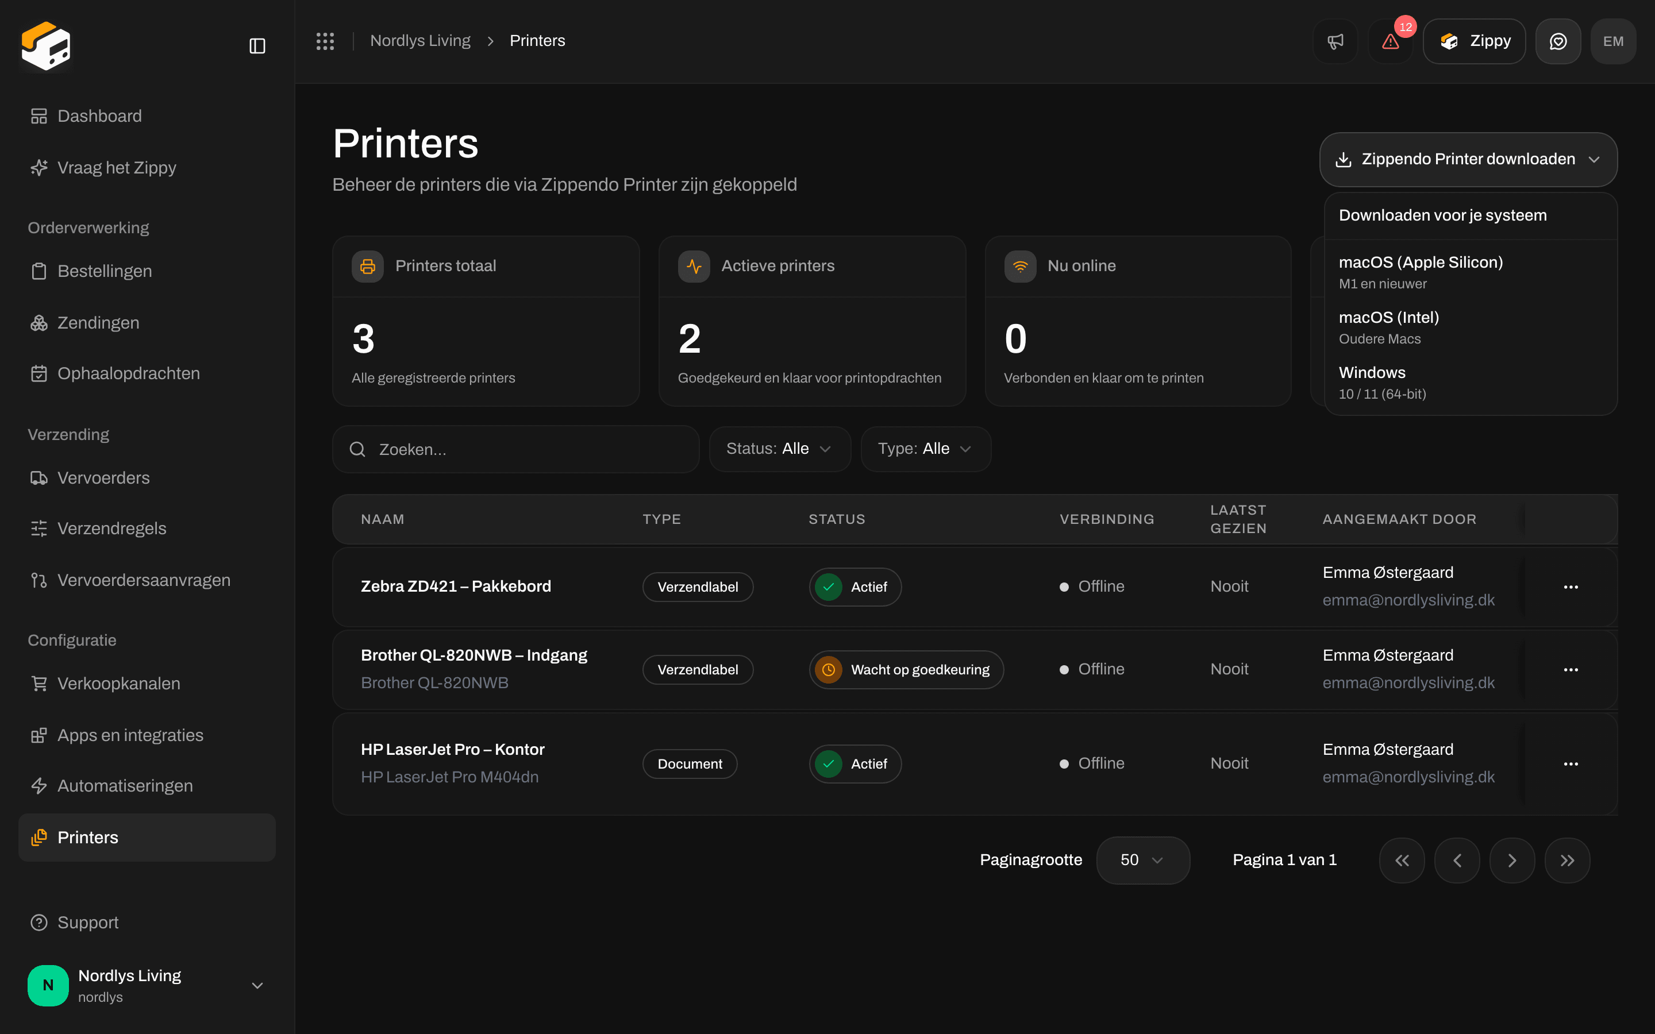1655x1034 pixels.
Task: Focus the Zoeken search field
Action: pyautogui.click(x=515, y=449)
